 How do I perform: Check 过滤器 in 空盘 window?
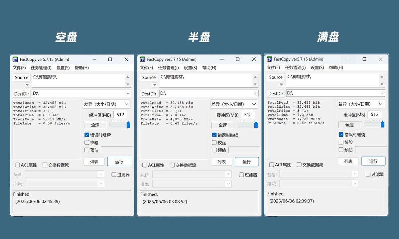click(114, 175)
